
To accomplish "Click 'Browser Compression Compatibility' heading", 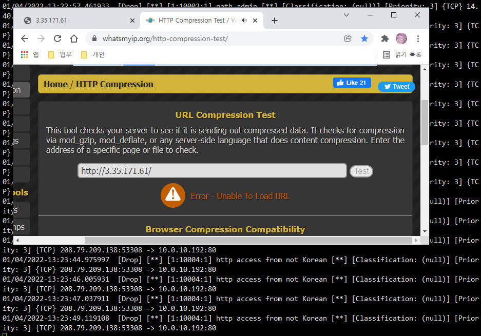I will pos(225,229).
